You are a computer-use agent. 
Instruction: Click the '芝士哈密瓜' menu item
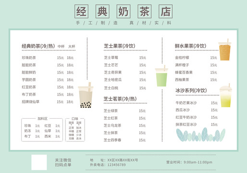tap(113, 80)
